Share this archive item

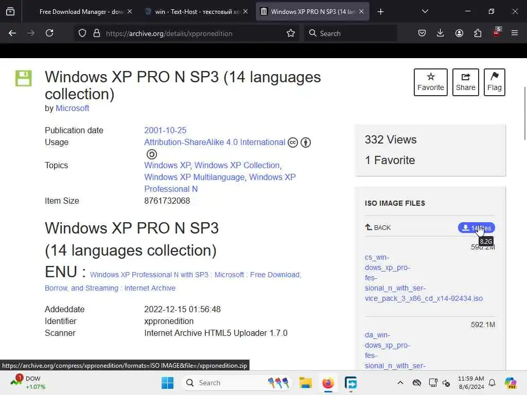(x=465, y=82)
